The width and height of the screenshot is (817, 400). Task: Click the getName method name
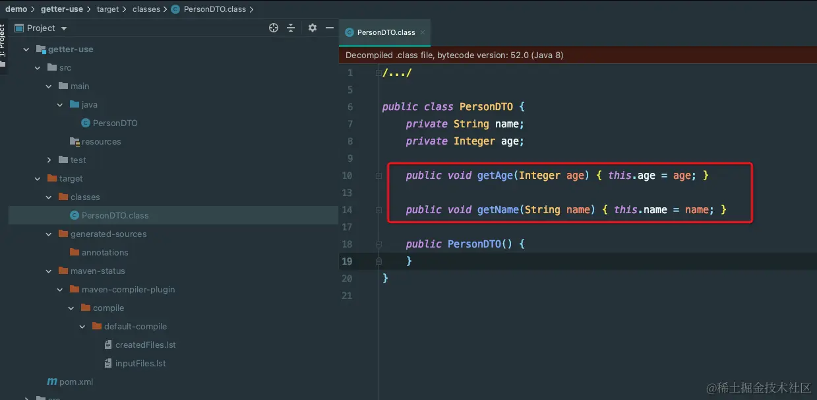click(x=498, y=210)
